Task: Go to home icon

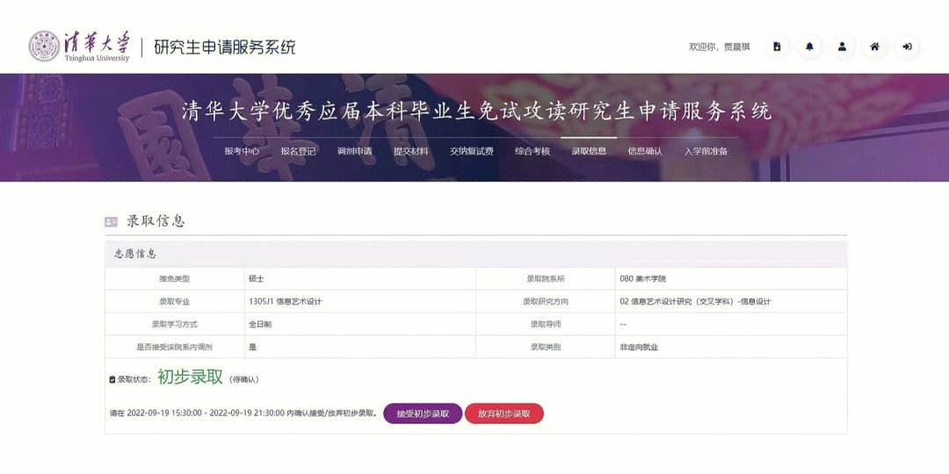Action: [x=874, y=47]
